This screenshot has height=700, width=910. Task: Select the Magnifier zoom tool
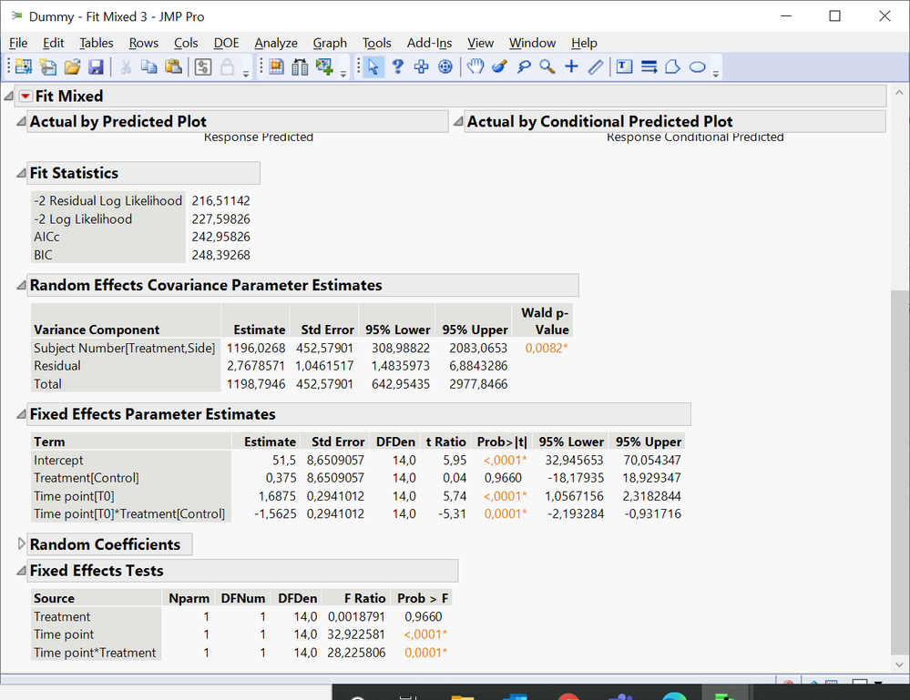click(x=547, y=66)
